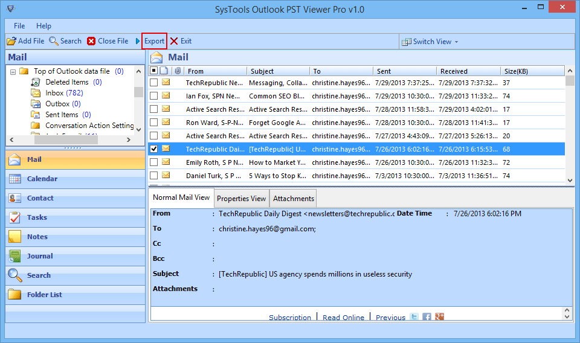
Task: Select the Outbox folder
Action: 63,104
